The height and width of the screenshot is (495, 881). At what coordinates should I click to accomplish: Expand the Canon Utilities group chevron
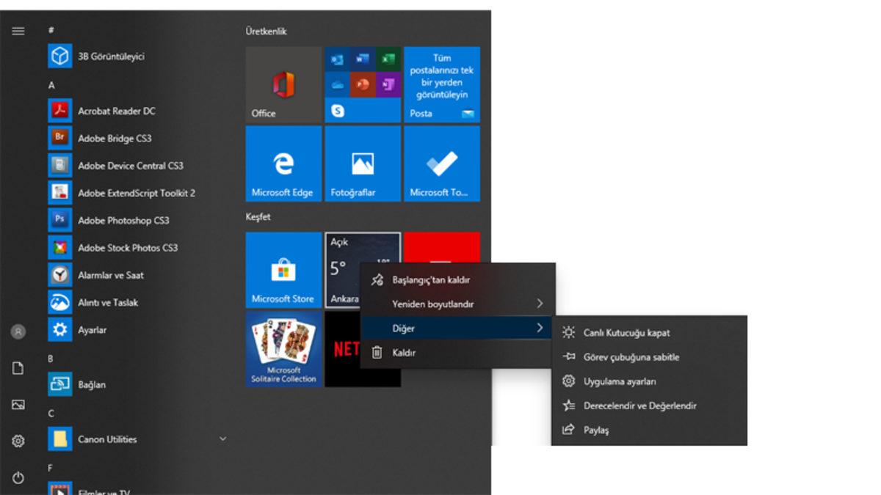[x=222, y=439]
